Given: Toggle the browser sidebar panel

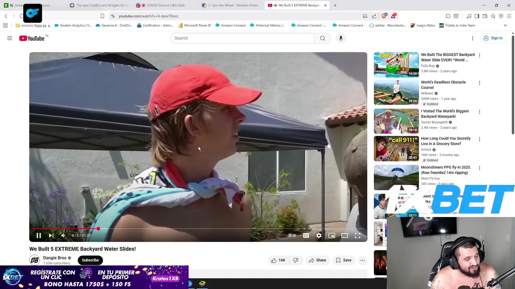Looking at the screenshot, I should coord(477,16).
